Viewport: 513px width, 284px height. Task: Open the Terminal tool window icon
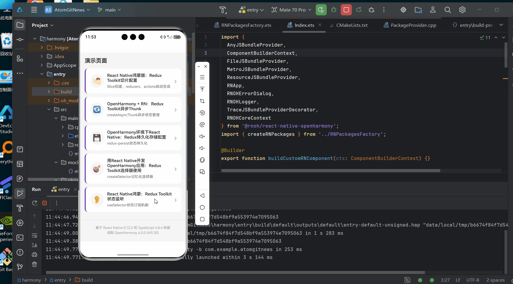[20, 237]
